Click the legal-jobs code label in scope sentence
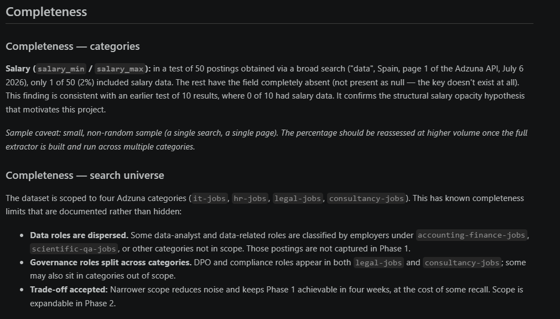The height and width of the screenshot is (319, 560). click(298, 198)
